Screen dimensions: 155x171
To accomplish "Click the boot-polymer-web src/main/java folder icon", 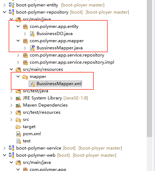I will coord(18,162).
